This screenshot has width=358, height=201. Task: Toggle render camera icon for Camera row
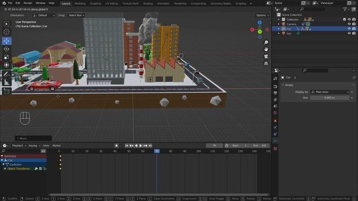tap(354, 24)
